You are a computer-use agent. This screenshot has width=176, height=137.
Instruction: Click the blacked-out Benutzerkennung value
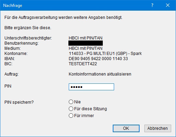pos(86,43)
